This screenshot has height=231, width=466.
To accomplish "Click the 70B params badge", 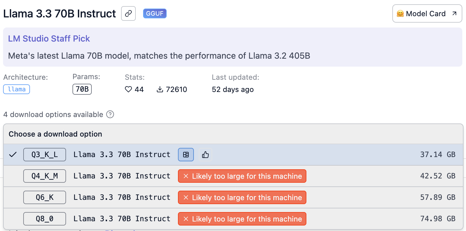I will click(82, 89).
